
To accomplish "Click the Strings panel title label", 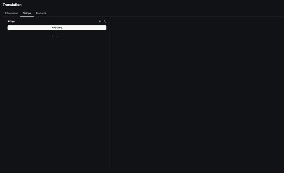I will coord(11,21).
